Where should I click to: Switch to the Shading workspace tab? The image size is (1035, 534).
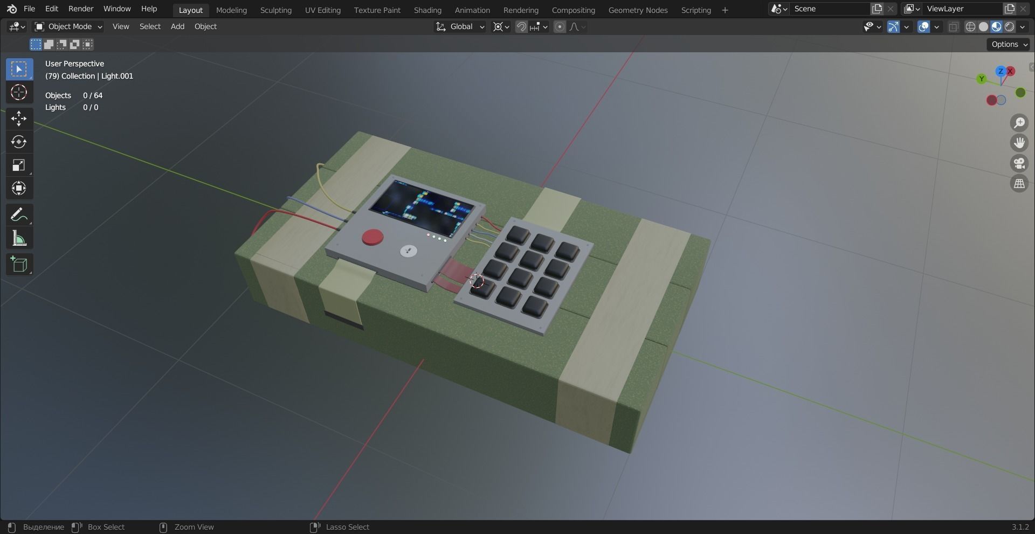coord(427,10)
